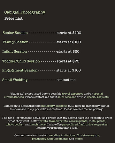
Task: Click the green 'travel expenses' text
Action: tap(73, 94)
